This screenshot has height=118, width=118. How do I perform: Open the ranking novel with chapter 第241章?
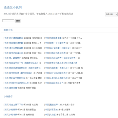[13, 109]
